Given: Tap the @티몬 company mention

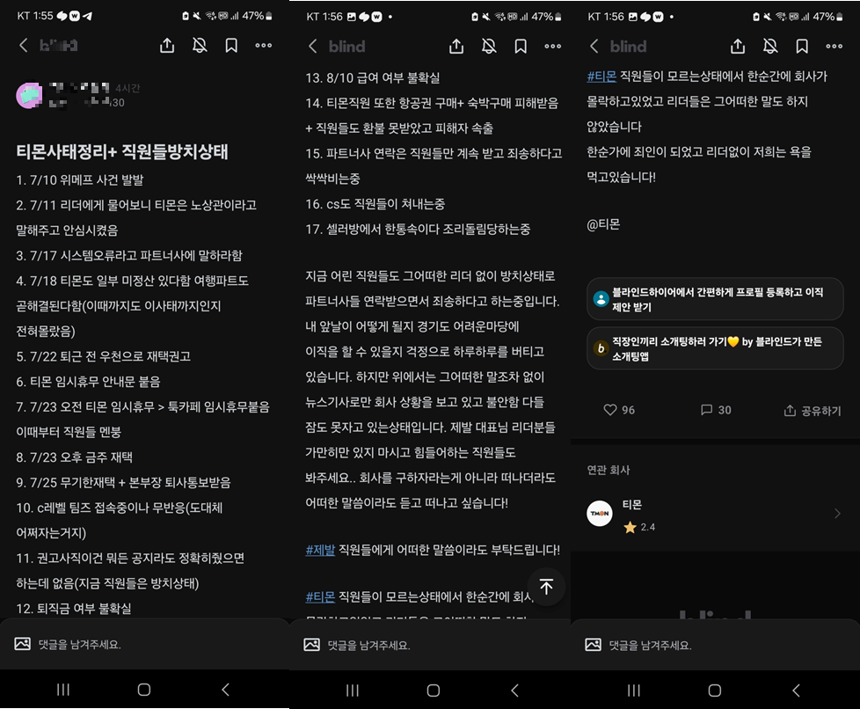Looking at the screenshot, I should click(x=603, y=224).
